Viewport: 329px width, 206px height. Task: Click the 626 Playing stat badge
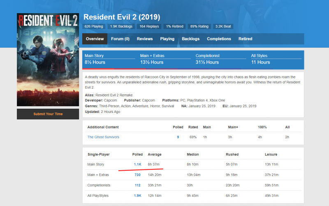pyautogui.click(x=94, y=26)
